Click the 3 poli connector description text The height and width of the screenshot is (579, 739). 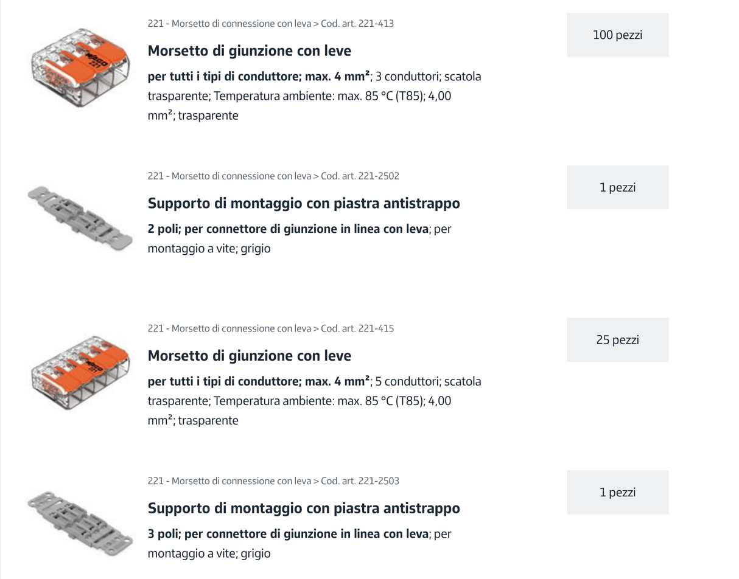click(299, 544)
